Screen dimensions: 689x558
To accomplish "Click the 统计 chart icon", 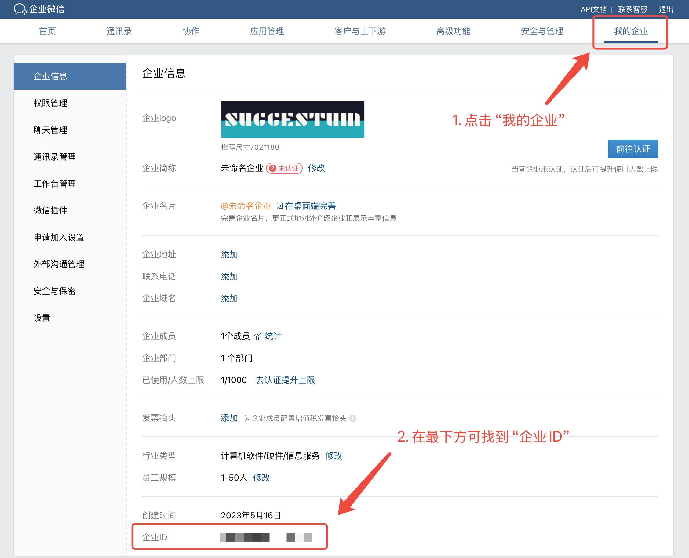I will click(x=257, y=337).
